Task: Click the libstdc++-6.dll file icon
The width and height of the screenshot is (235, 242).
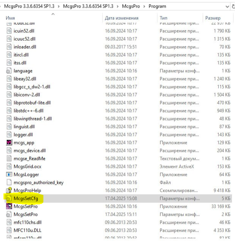Action: pyautogui.click(x=9, y=111)
